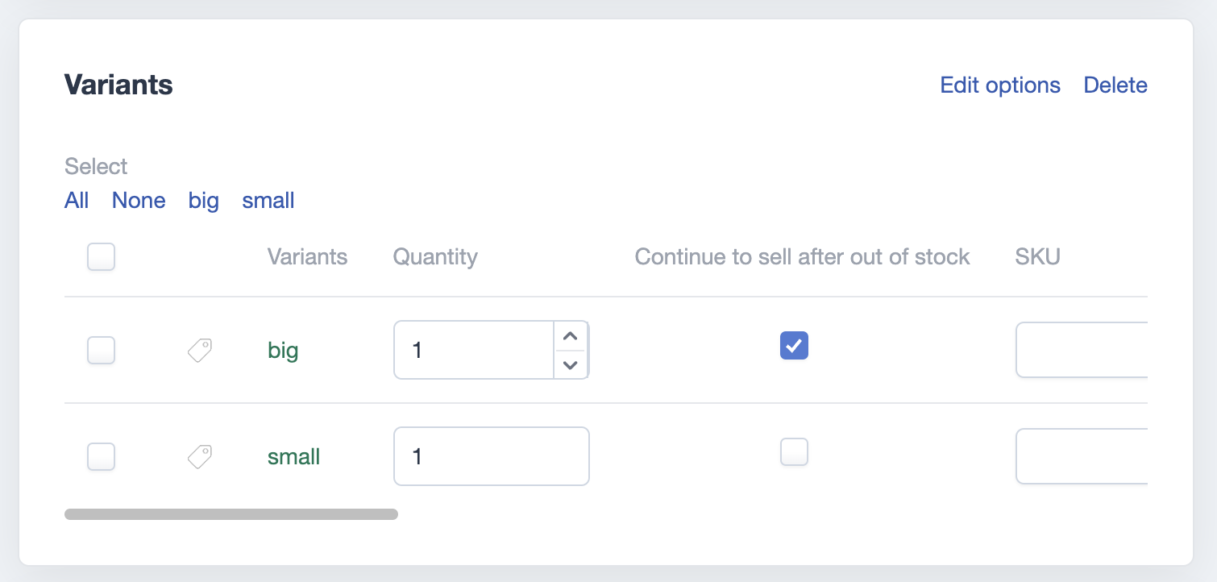Screen dimensions: 1217x582
Task: Uncheck continue selling for big variant
Action: click(x=794, y=345)
